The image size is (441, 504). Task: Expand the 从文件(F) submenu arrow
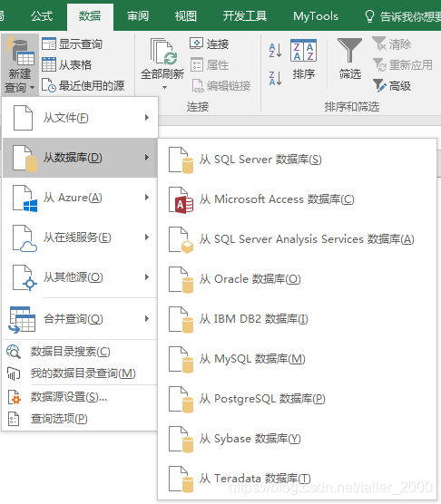click(147, 117)
